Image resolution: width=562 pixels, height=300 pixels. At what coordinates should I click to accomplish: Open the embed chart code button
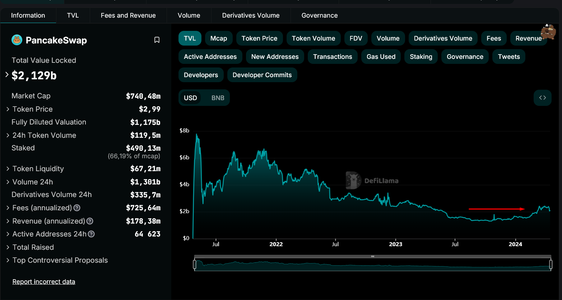tap(542, 98)
